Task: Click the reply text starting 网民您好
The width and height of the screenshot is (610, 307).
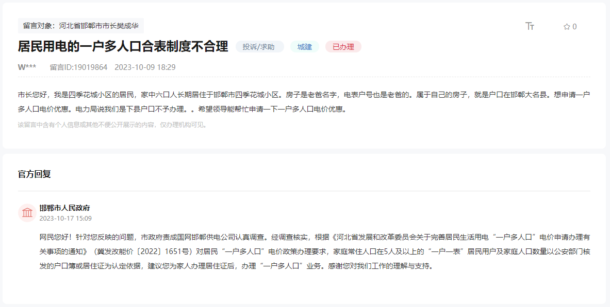Action: (x=315, y=252)
